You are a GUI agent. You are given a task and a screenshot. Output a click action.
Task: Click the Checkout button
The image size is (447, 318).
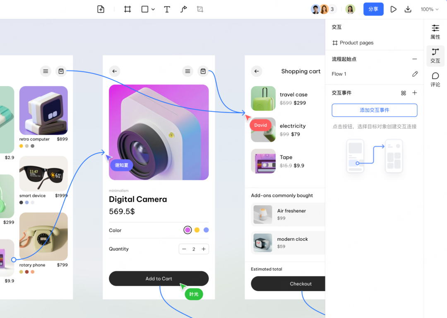pos(288,284)
